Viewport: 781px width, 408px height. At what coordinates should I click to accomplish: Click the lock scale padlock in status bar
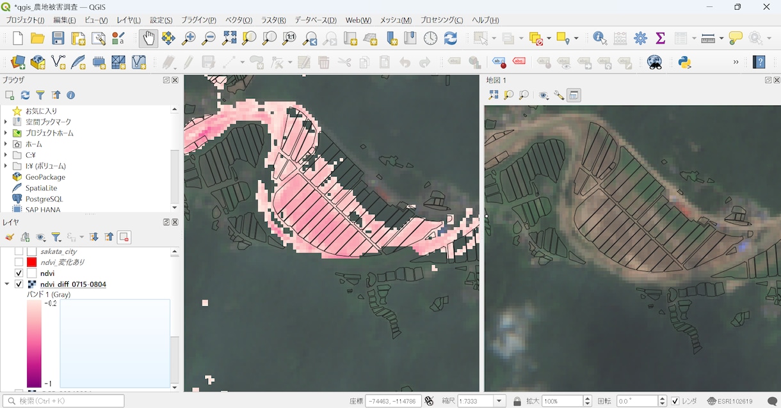[517, 401]
